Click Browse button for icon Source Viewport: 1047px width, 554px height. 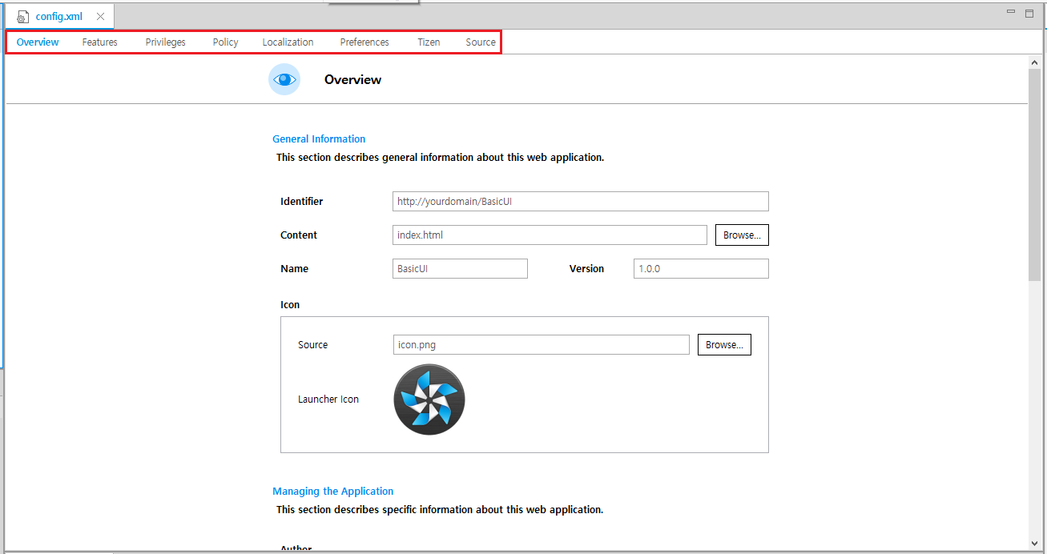coord(724,345)
